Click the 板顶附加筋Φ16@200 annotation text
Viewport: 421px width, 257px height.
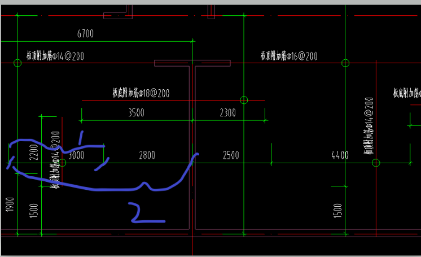(x=289, y=56)
